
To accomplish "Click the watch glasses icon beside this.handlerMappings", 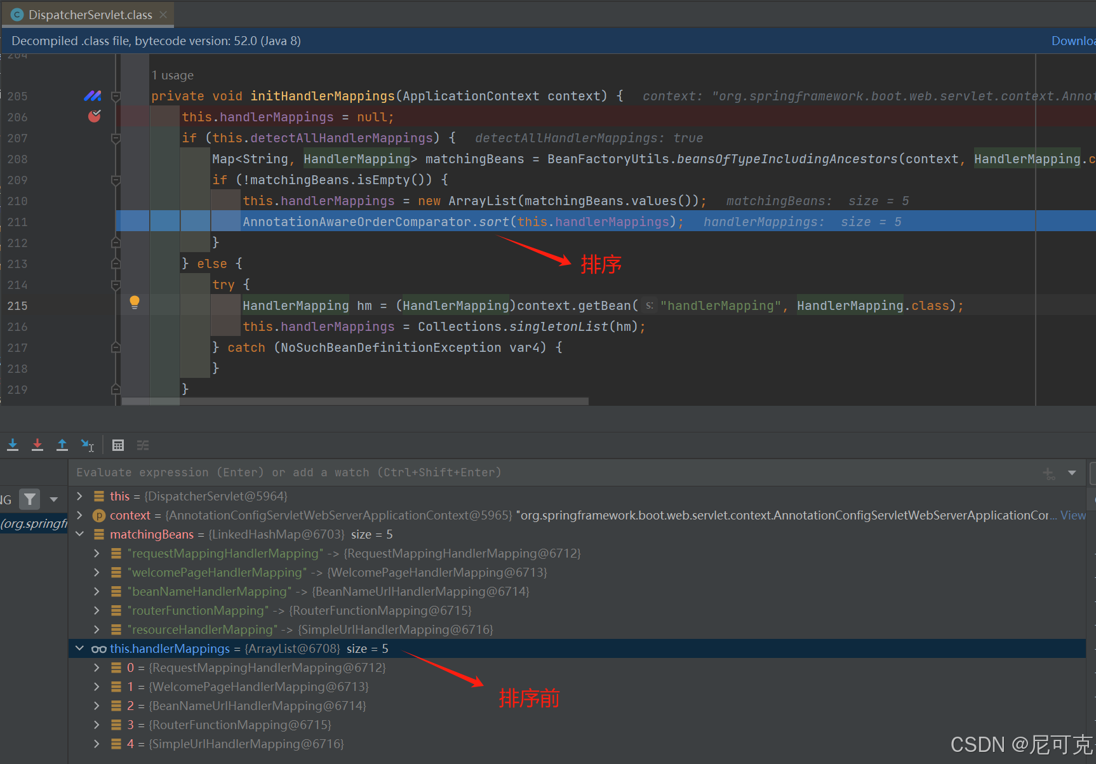I will point(99,649).
